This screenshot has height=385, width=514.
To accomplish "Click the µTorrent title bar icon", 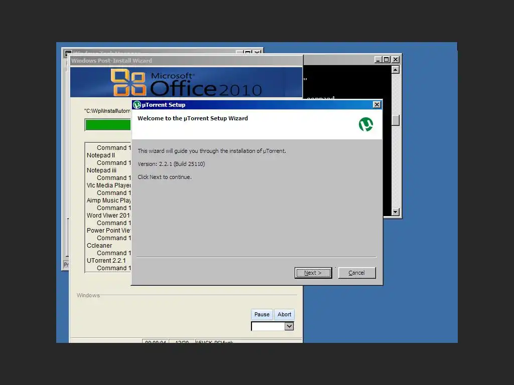I will point(137,105).
